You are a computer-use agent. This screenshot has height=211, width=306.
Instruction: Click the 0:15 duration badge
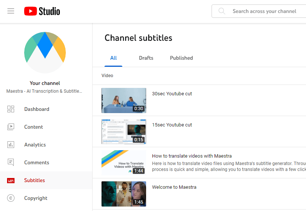tap(139, 140)
